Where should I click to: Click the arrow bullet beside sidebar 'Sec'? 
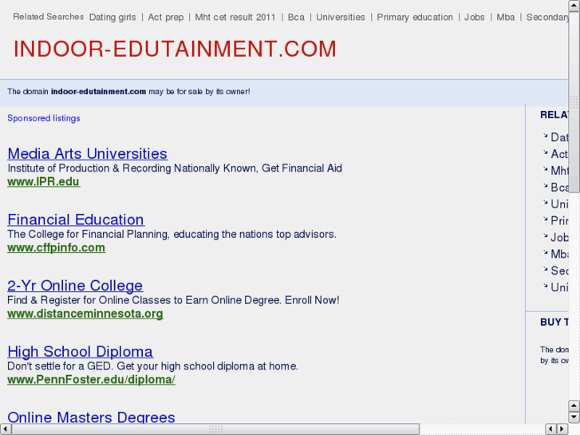(x=545, y=269)
